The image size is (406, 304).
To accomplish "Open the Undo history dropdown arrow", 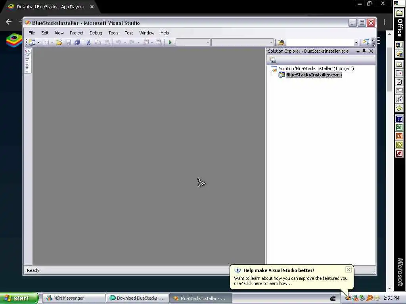I will pos(125,42).
